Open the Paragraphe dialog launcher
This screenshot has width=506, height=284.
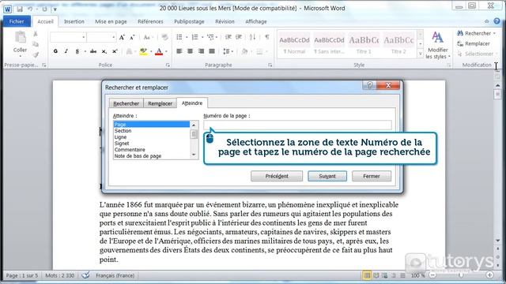click(x=270, y=65)
